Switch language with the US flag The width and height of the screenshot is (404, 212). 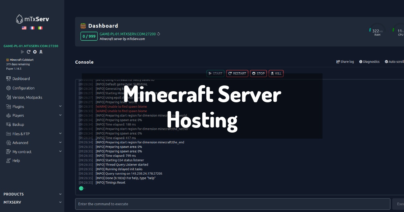point(24,28)
